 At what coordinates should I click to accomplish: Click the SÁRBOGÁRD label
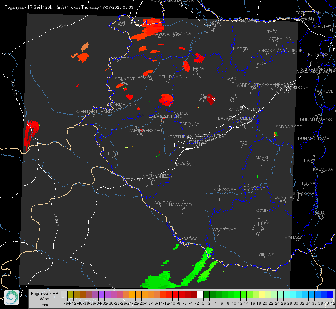click(289, 127)
